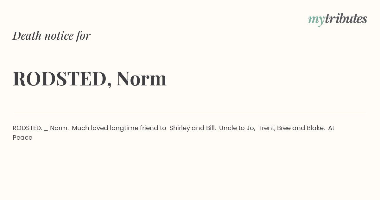Click the underscore dash before Norm
The height and width of the screenshot is (200, 380).
[x=46, y=130]
